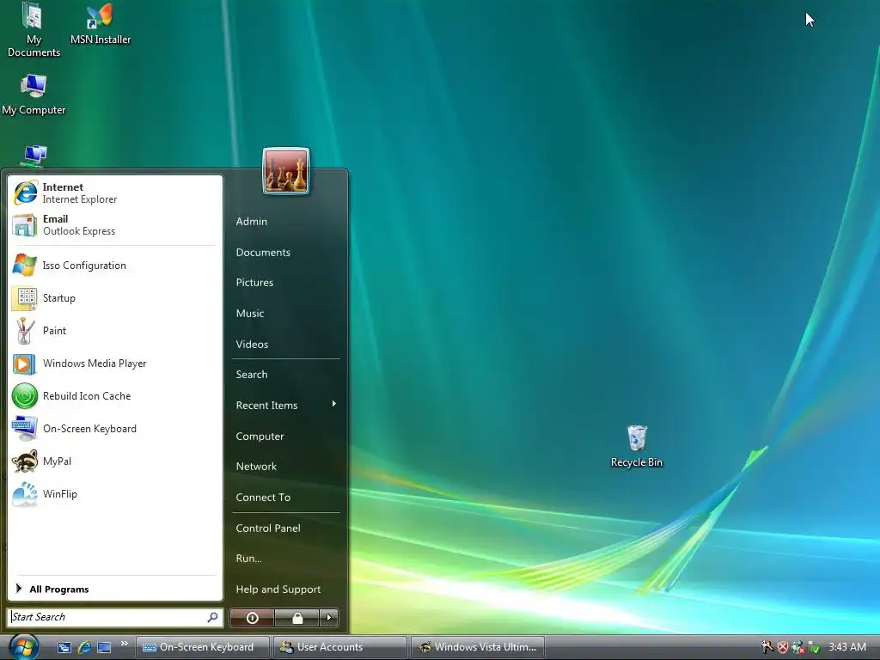Viewport: 880px width, 660px height.
Task: Click Show Desktop quick launch icon
Action: tap(104, 647)
